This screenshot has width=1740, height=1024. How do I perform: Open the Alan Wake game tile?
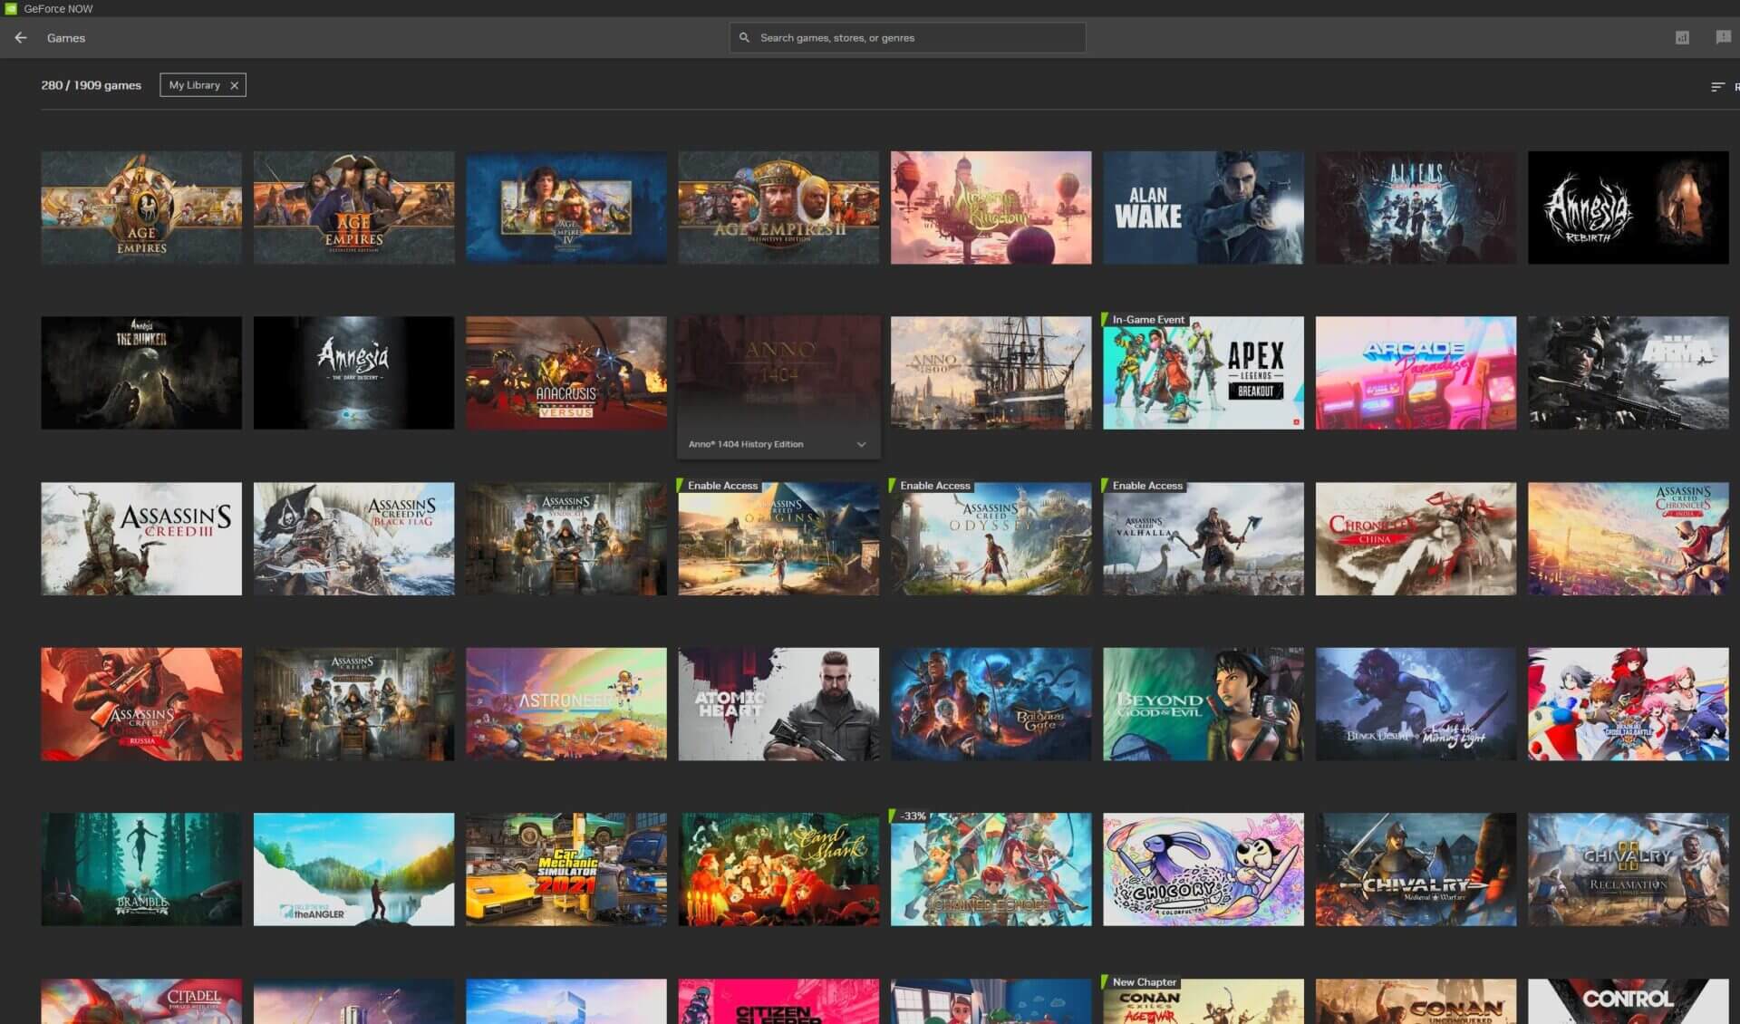(x=1203, y=208)
